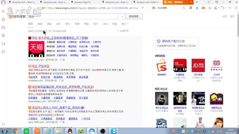
Task: Click 京东商城 link under shopping sites
Action: (198, 75)
